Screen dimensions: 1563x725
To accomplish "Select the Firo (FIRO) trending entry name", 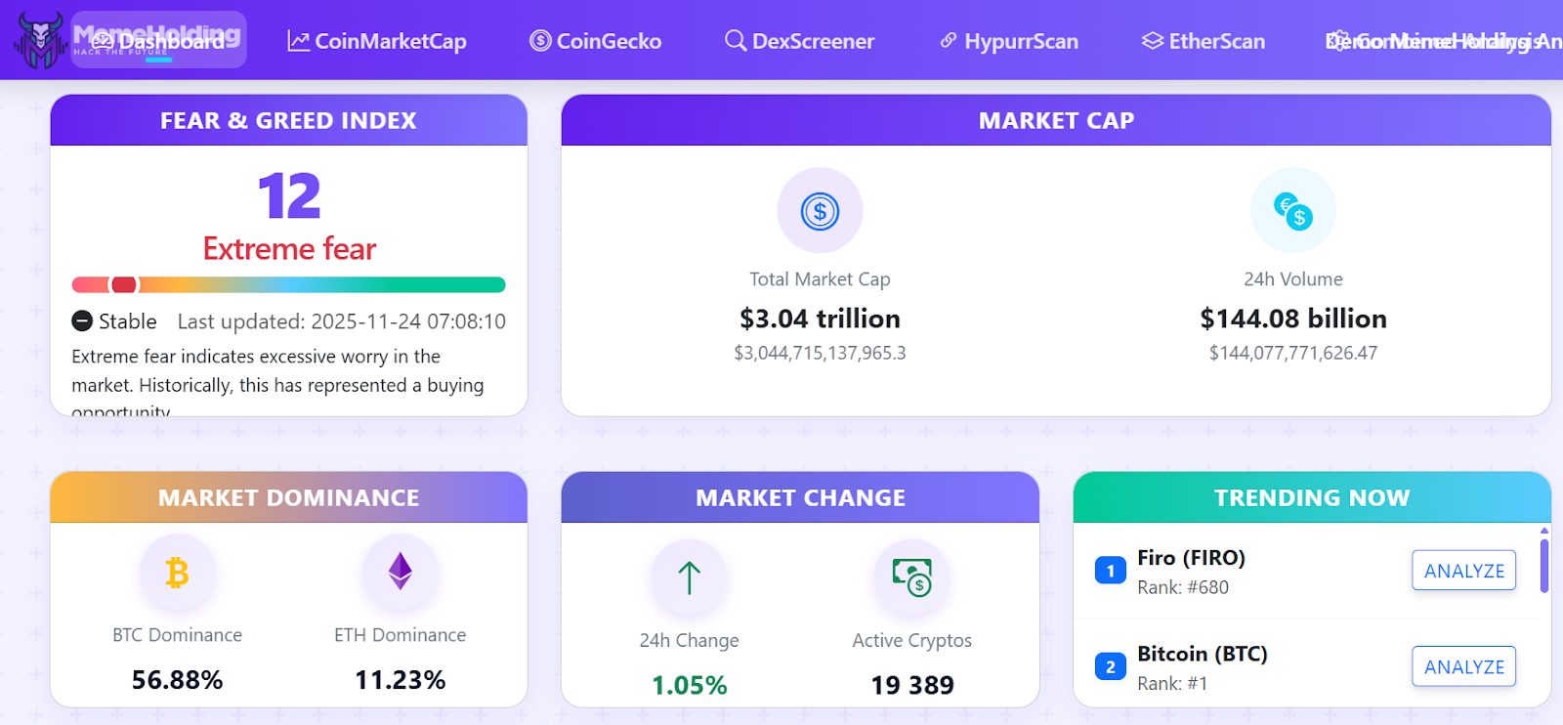I will pos(1191,558).
